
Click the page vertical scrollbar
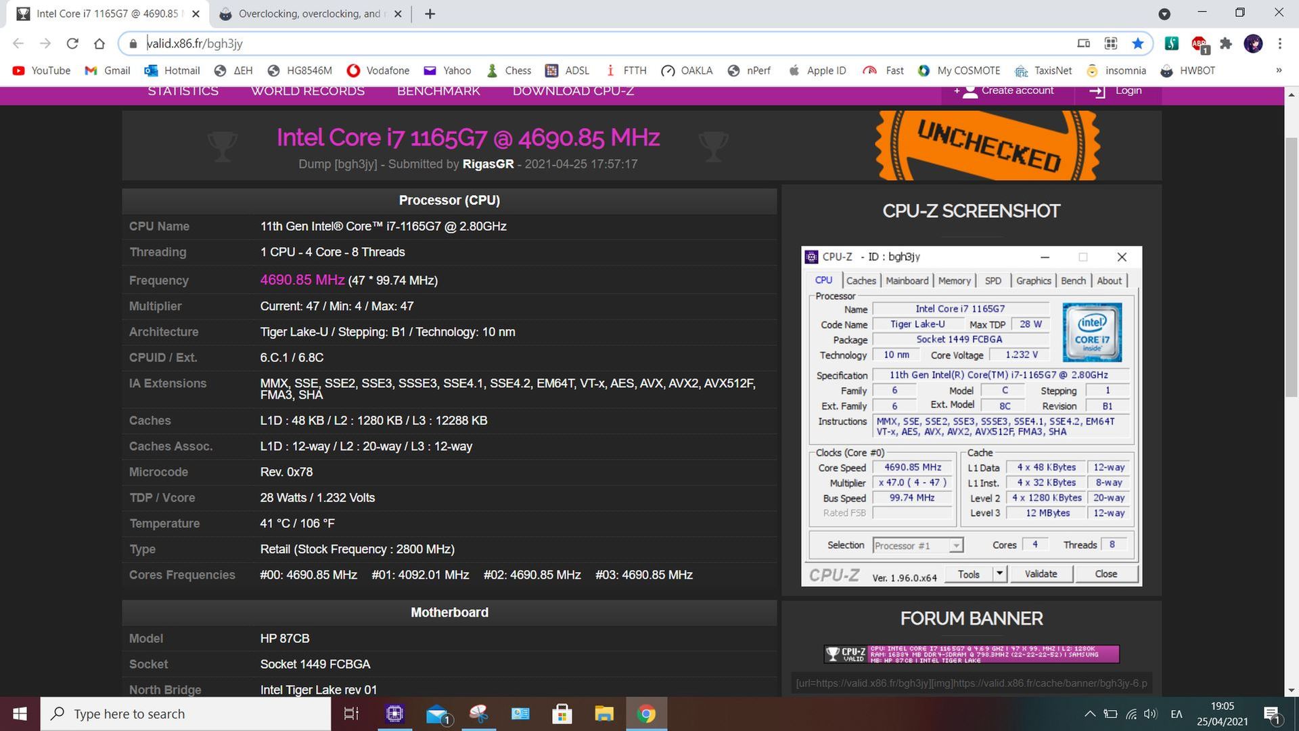(1292, 267)
